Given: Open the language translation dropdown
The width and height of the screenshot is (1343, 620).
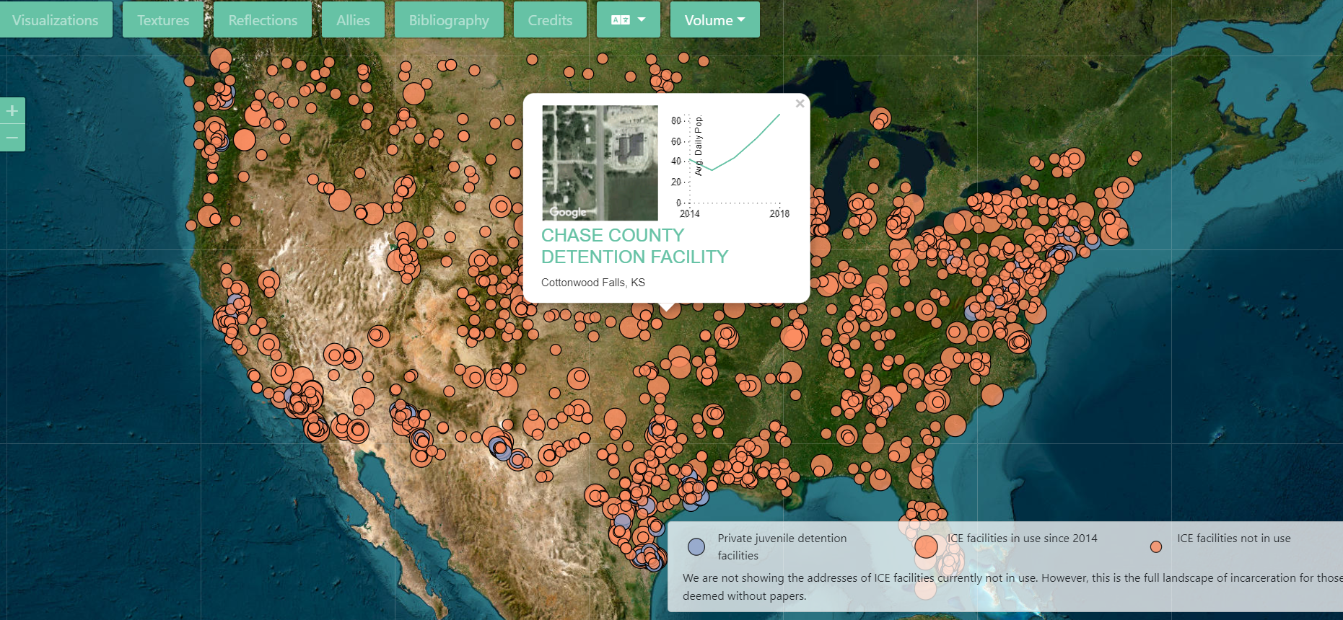Looking at the screenshot, I should click(x=628, y=20).
